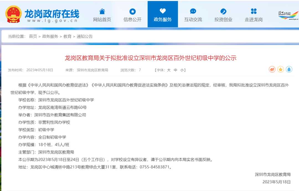Open the Shenzhen China rainbow logo
This screenshot has width=299, height=191.
click(288, 16)
